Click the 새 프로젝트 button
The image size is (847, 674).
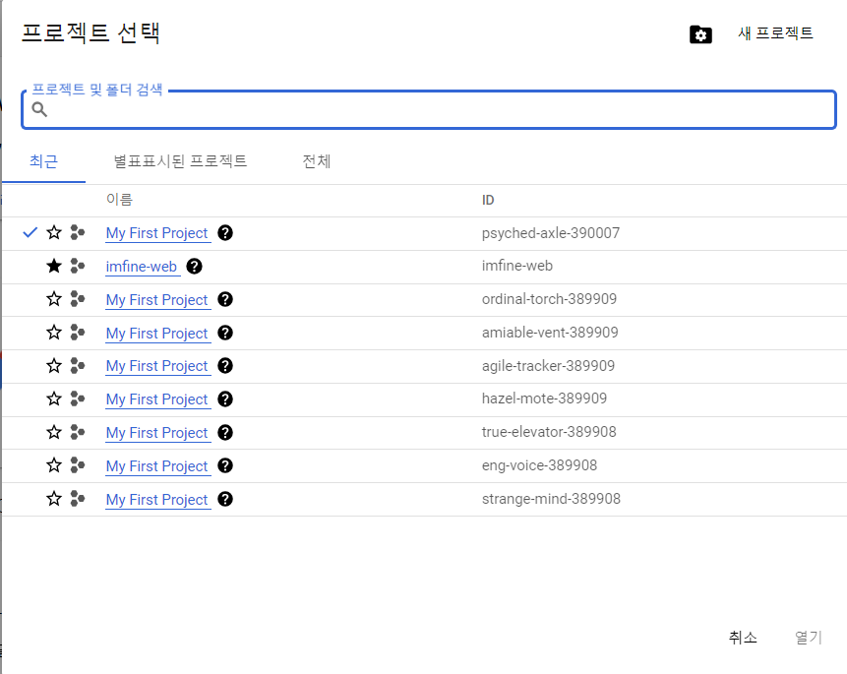tap(776, 33)
